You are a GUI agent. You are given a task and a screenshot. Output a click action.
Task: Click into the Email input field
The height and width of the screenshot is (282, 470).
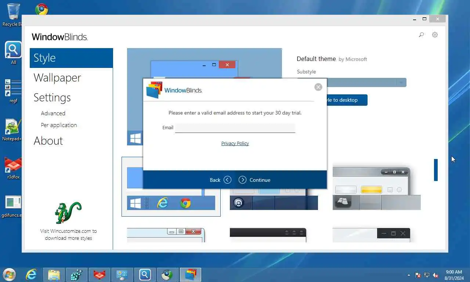[235, 128]
